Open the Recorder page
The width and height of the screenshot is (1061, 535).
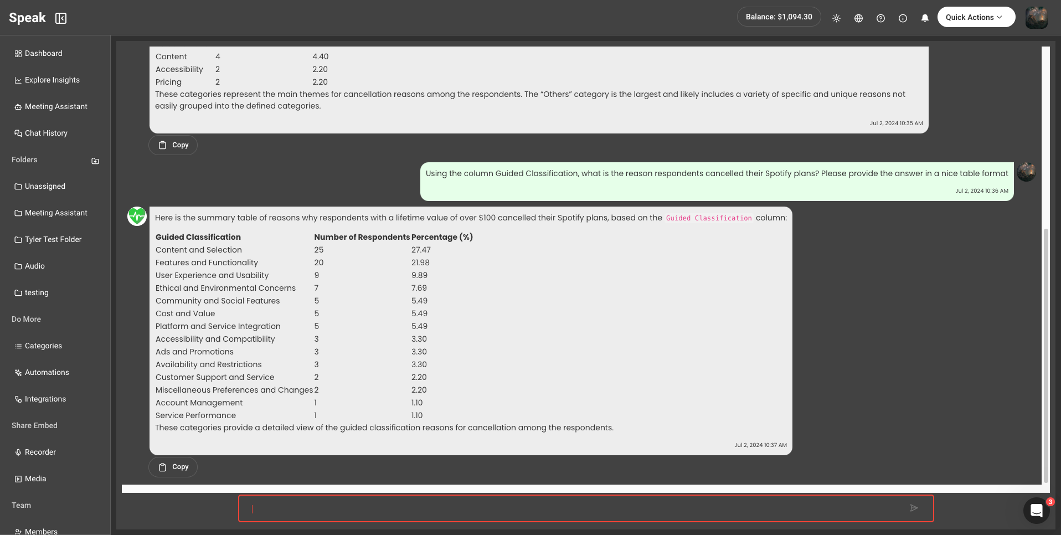[40, 452]
